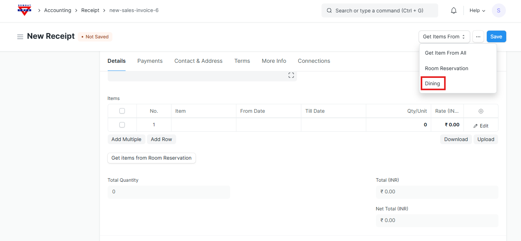Click the expand fullscreen icon in text field
Image resolution: width=521 pixels, height=241 pixels.
pos(291,75)
